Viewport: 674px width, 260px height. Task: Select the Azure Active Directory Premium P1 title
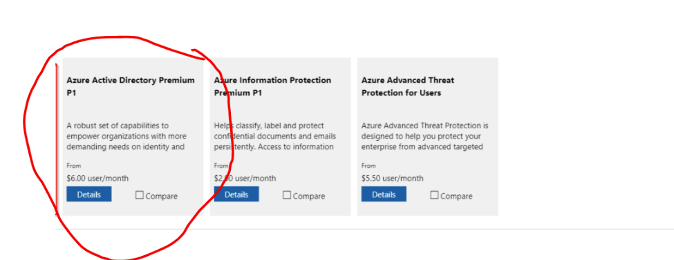(131, 86)
